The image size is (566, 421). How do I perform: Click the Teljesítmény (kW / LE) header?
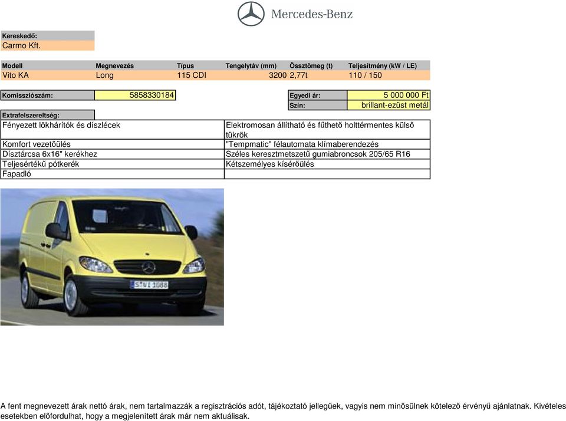click(382, 65)
